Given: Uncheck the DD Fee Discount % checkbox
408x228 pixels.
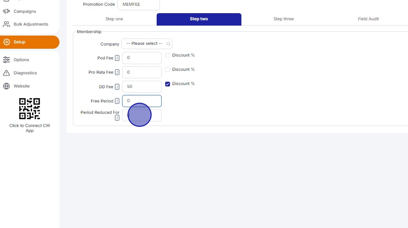Looking at the screenshot, I should coord(168,84).
